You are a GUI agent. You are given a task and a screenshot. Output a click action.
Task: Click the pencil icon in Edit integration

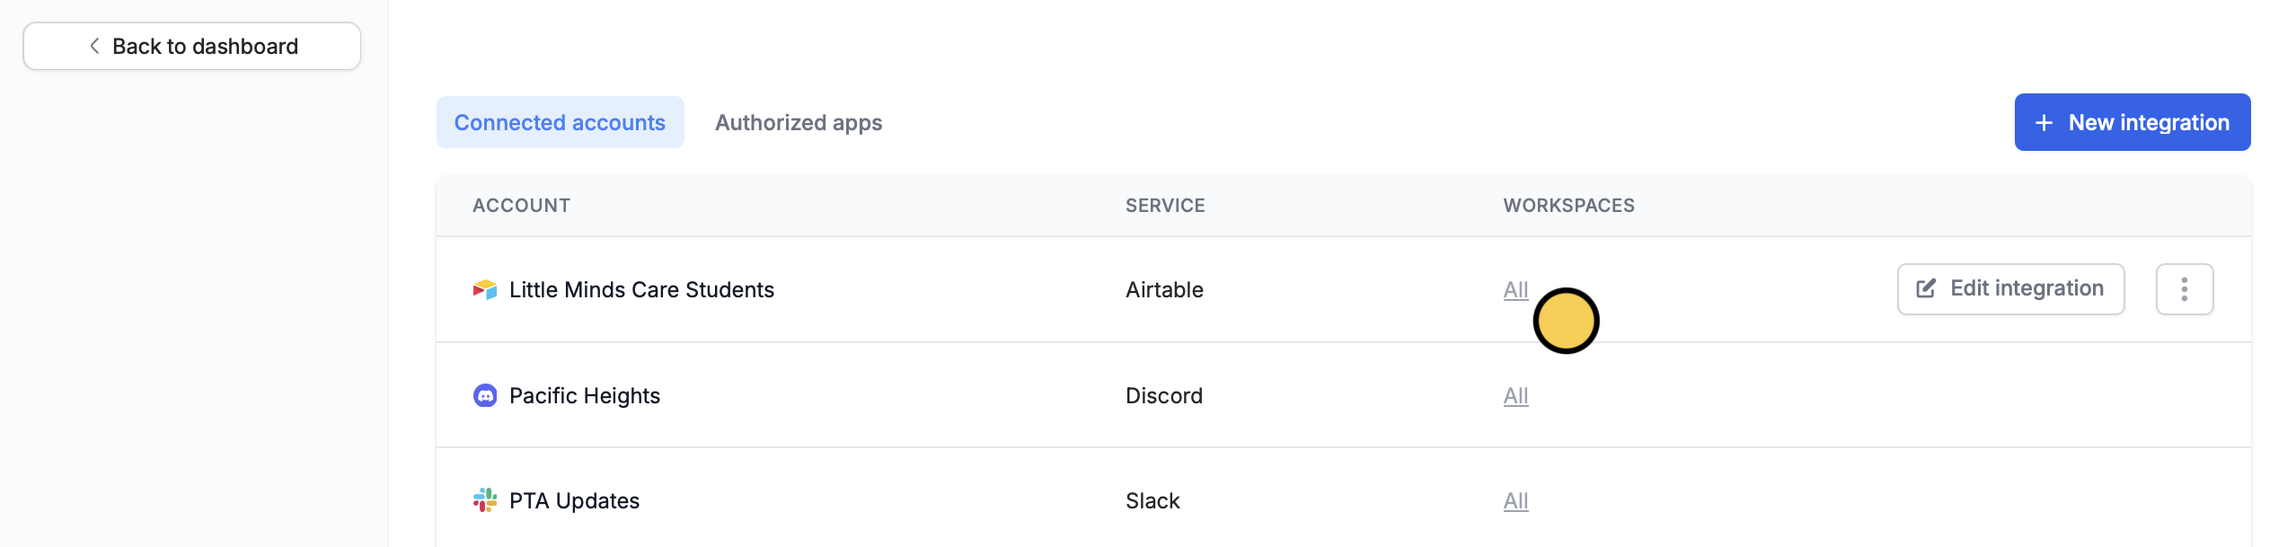1926,288
